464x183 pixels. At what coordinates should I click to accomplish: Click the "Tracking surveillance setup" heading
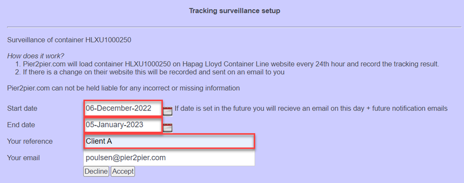(234, 11)
